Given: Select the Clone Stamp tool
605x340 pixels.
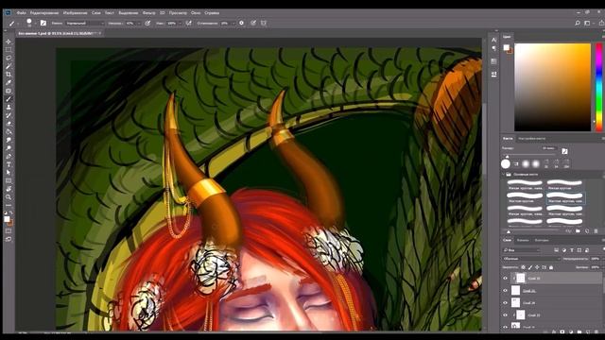Looking at the screenshot, I should pos(9,107).
